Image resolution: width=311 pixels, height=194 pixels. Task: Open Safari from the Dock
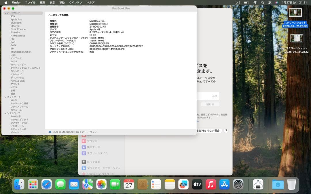pyautogui.click(x=46, y=185)
